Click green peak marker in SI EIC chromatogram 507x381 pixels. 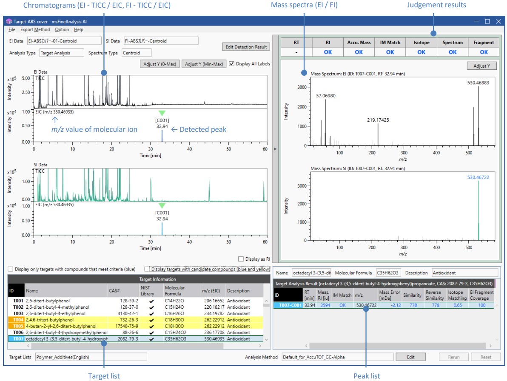click(162, 206)
